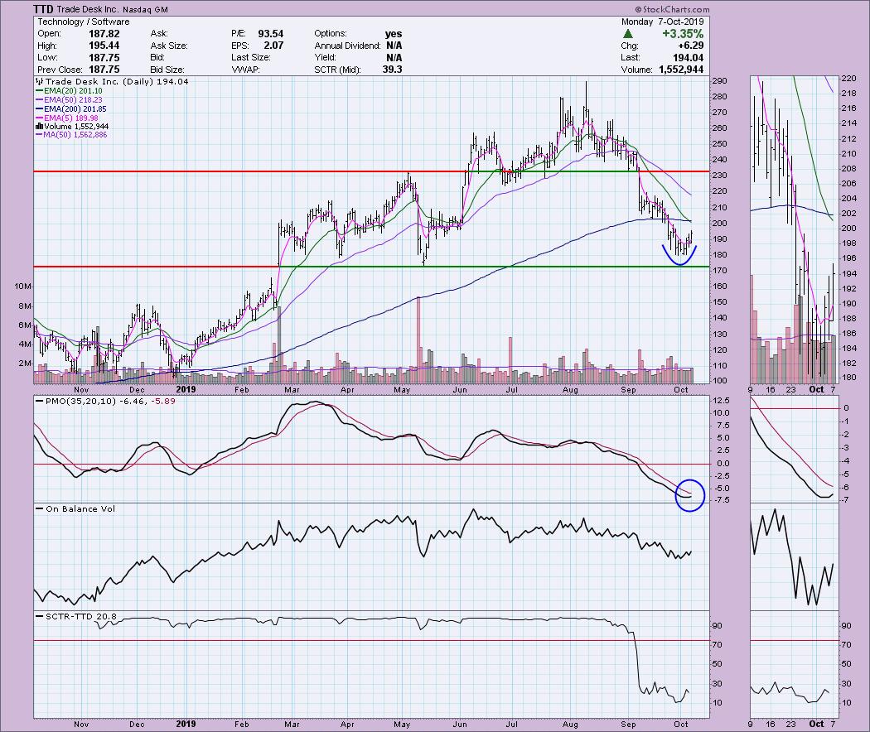Click the 'VWAP:' label

pyautogui.click(x=245, y=70)
